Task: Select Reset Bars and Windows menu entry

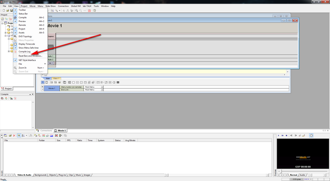Action: click(x=30, y=56)
